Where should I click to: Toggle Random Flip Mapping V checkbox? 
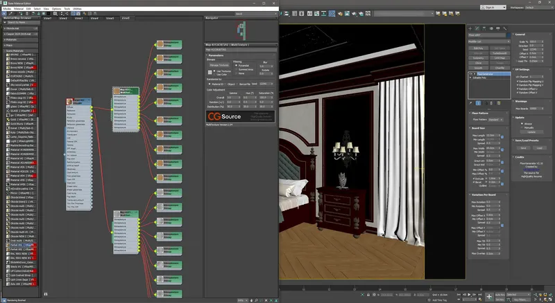518,85
